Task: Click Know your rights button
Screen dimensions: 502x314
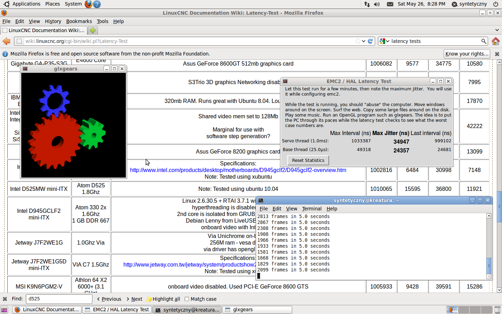Action: 467,54
